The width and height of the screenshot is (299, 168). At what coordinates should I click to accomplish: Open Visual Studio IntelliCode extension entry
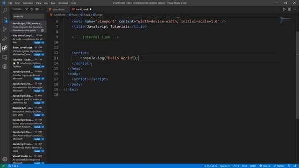pyautogui.click(x=28, y=159)
